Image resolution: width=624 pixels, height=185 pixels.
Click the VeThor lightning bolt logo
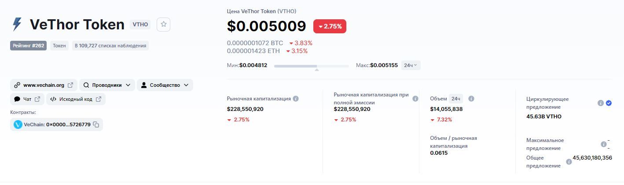click(17, 25)
